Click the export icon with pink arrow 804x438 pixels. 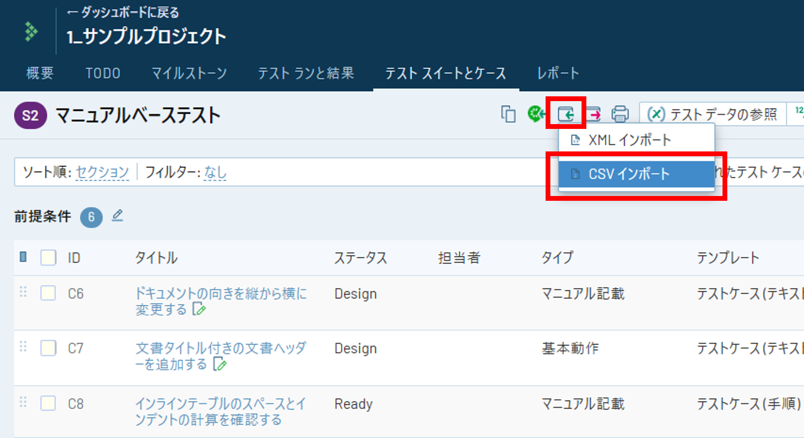[x=594, y=114]
